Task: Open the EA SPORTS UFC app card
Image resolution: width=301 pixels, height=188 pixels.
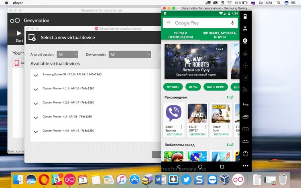Action: tap(197, 120)
